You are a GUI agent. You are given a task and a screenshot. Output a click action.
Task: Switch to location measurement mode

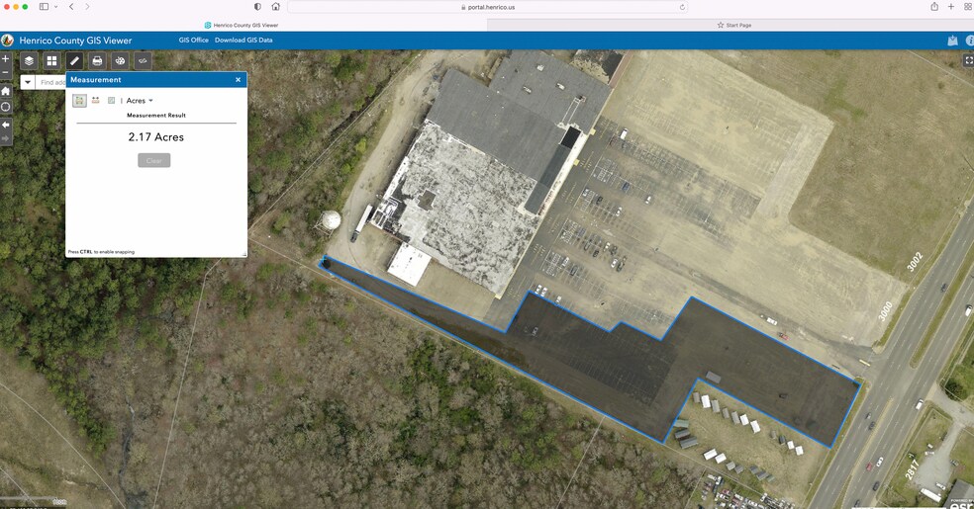click(111, 101)
